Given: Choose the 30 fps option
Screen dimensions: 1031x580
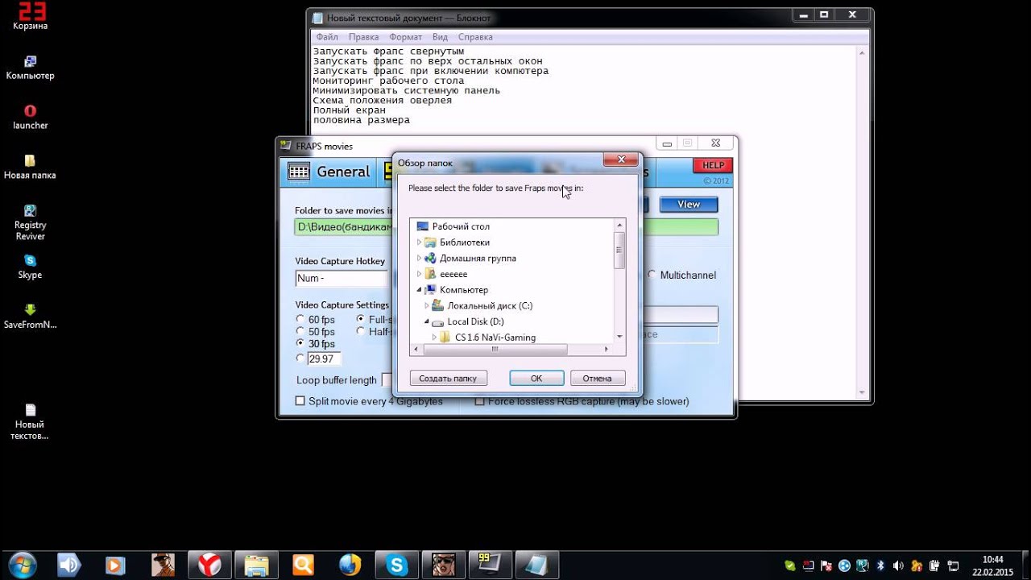Looking at the screenshot, I should 300,344.
